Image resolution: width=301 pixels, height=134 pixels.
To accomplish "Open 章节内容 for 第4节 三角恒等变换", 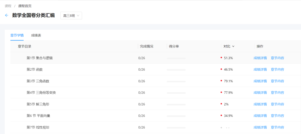I will click(x=277, y=92).
